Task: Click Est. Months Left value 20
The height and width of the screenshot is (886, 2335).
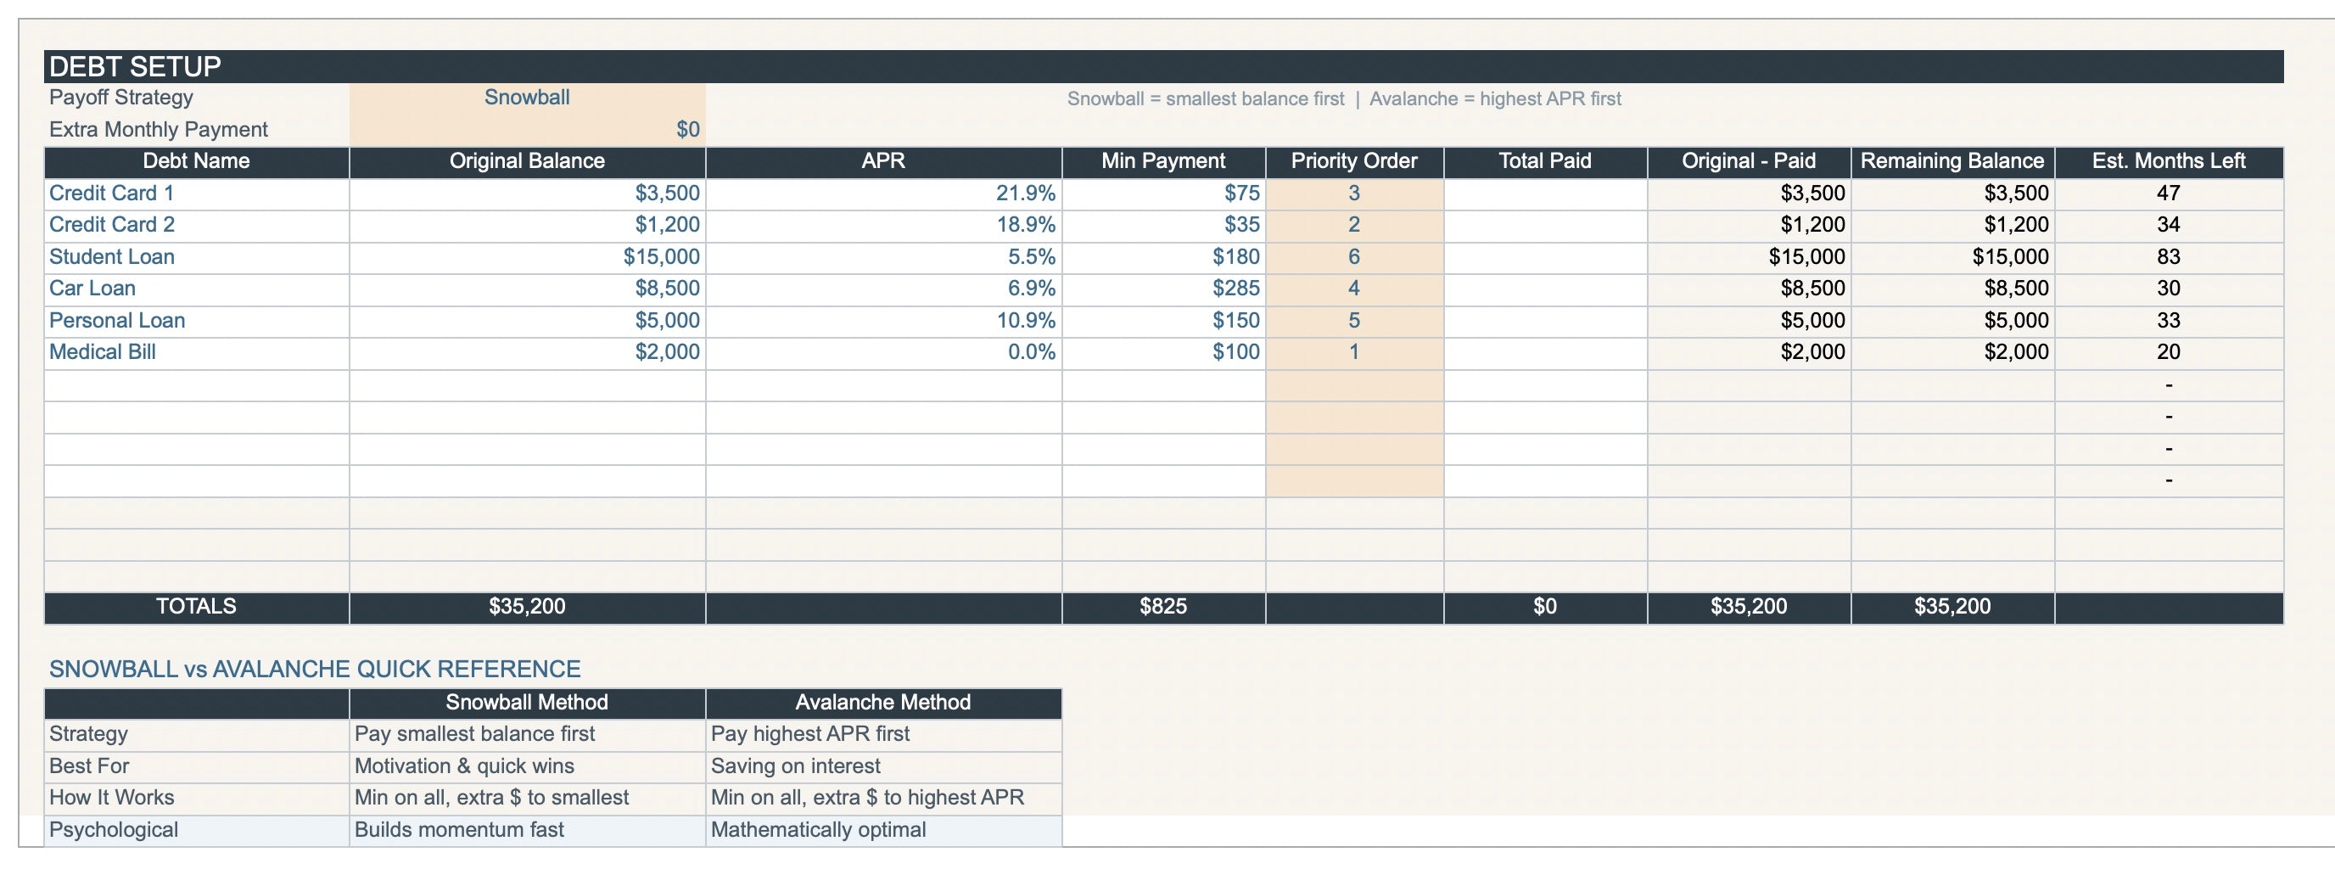Action: click(2169, 353)
